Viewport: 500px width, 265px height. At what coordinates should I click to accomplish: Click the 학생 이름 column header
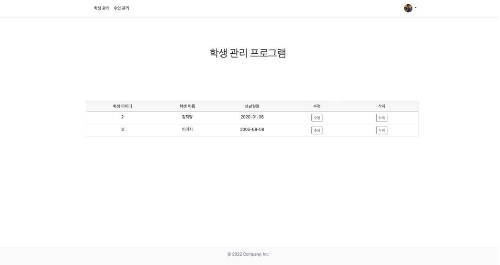coord(187,106)
